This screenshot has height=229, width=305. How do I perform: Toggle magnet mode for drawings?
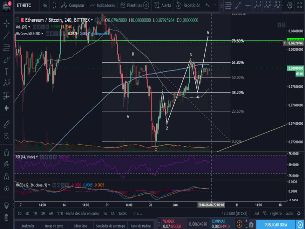tap(6, 152)
